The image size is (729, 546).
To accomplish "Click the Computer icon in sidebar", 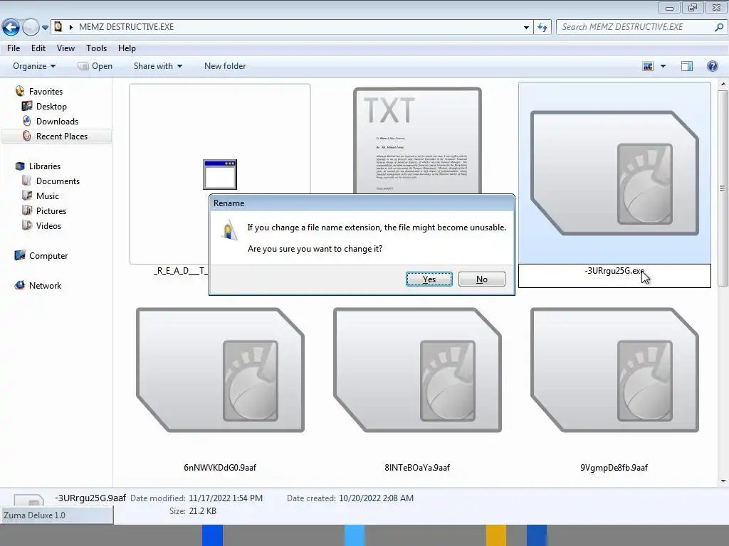I will (x=19, y=255).
